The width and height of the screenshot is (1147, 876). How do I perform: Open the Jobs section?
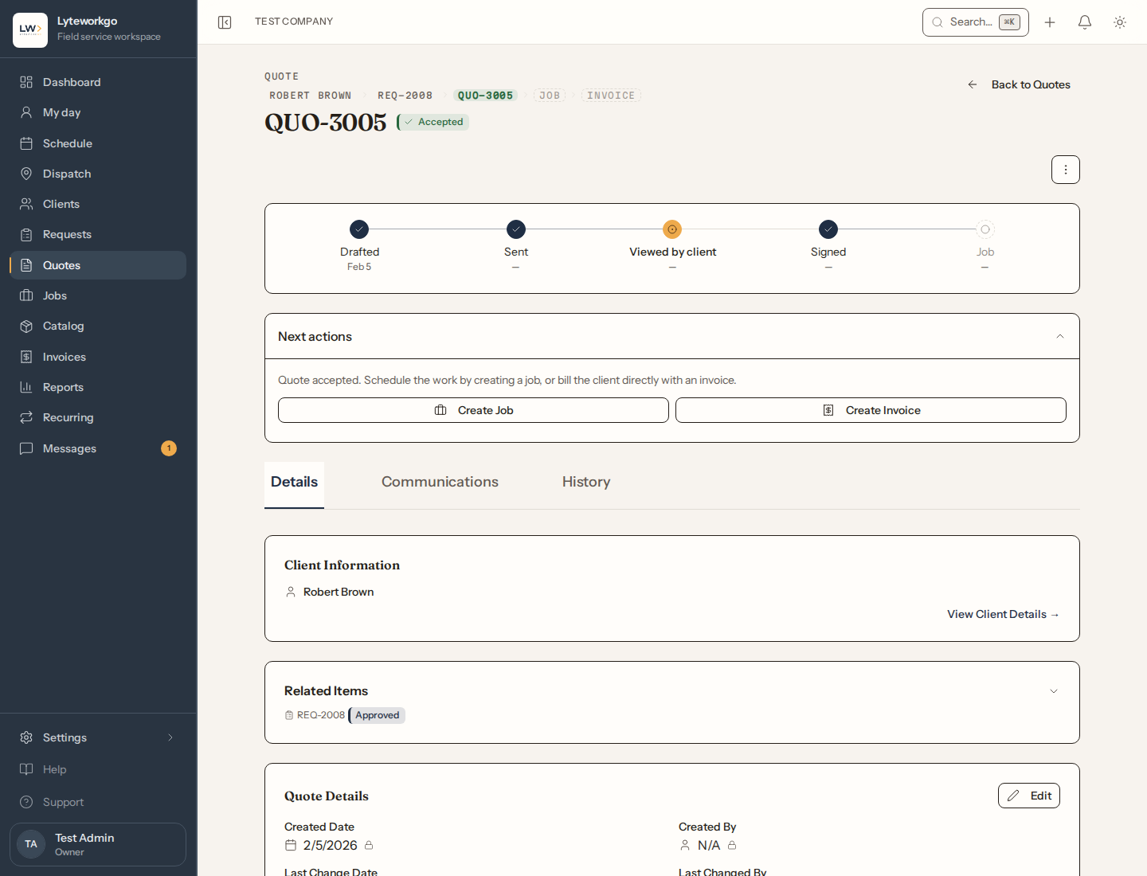click(98, 295)
